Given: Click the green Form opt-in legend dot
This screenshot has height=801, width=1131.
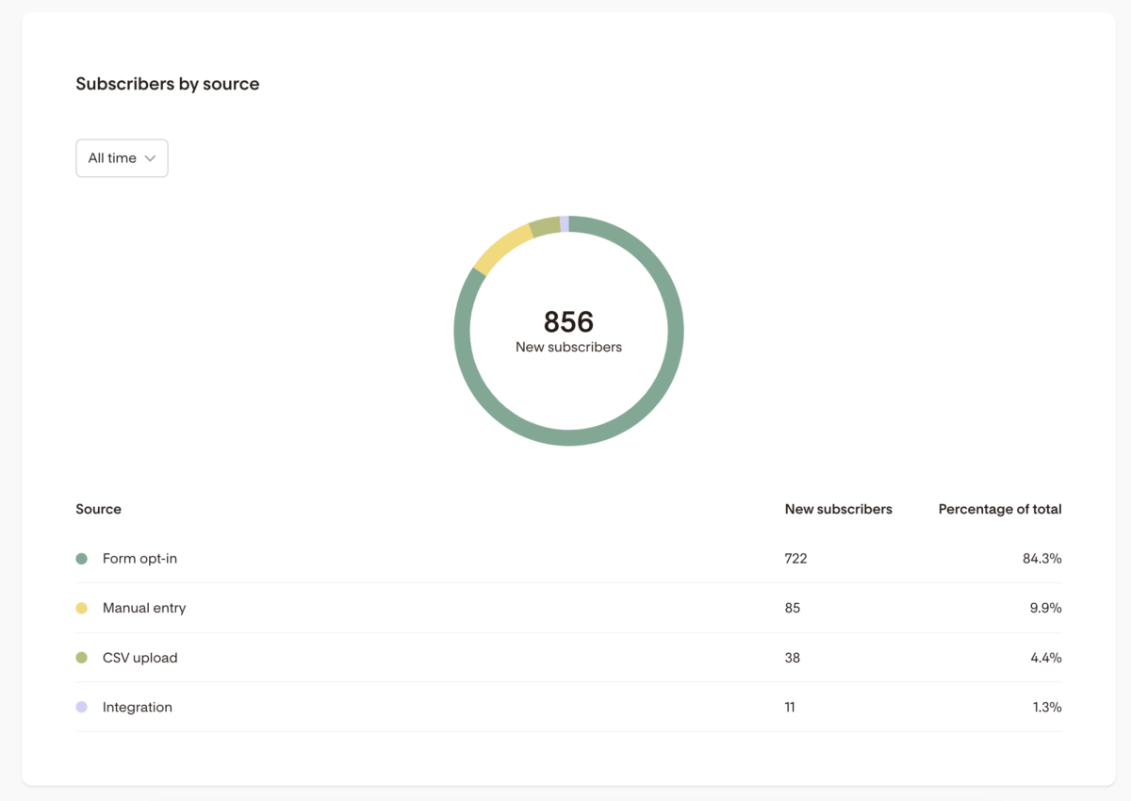Looking at the screenshot, I should pyautogui.click(x=82, y=559).
